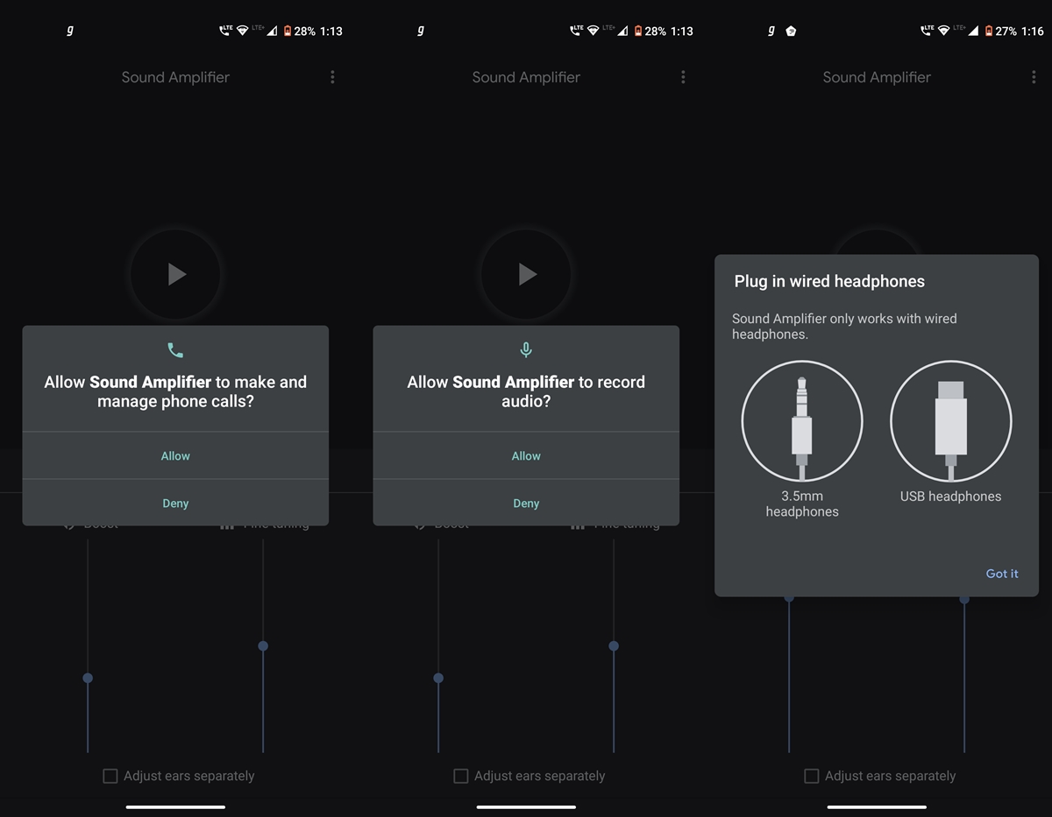Tap 27% battery icon in third status bar
The height and width of the screenshot is (817, 1052).
tap(988, 31)
